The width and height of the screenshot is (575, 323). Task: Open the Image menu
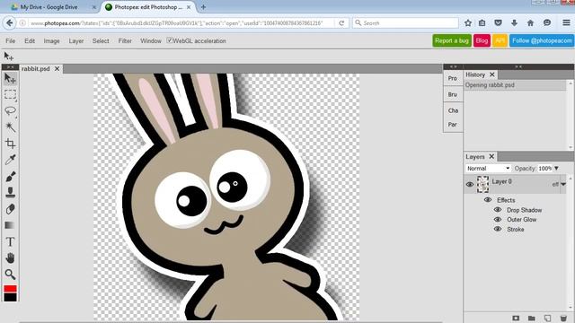click(52, 41)
